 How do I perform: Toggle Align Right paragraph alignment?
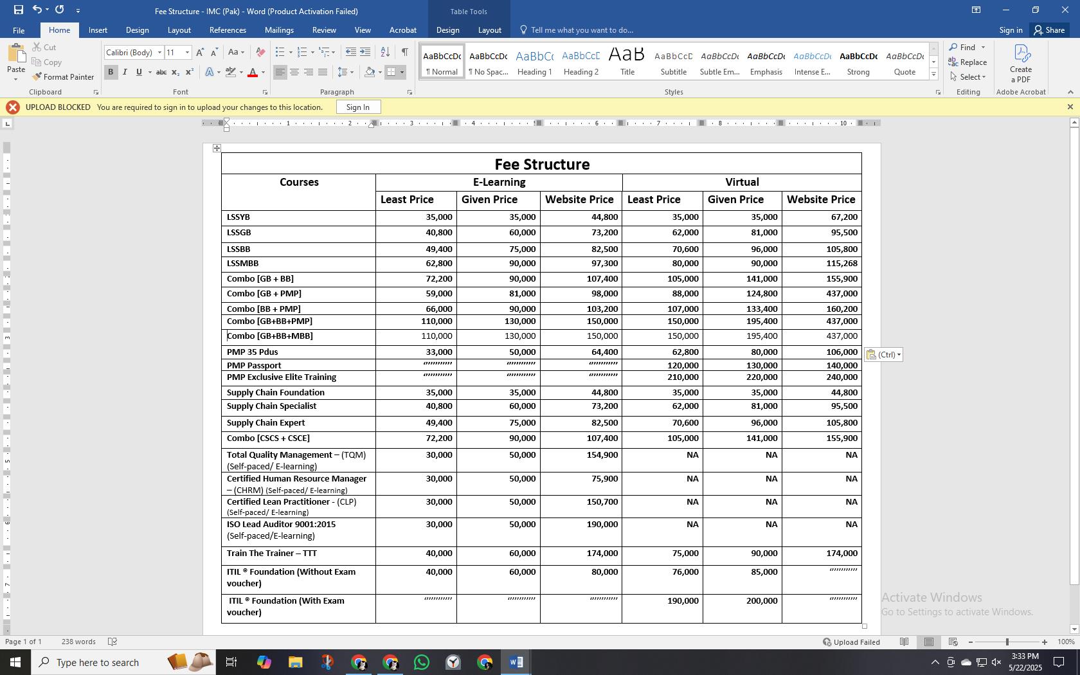coord(309,72)
